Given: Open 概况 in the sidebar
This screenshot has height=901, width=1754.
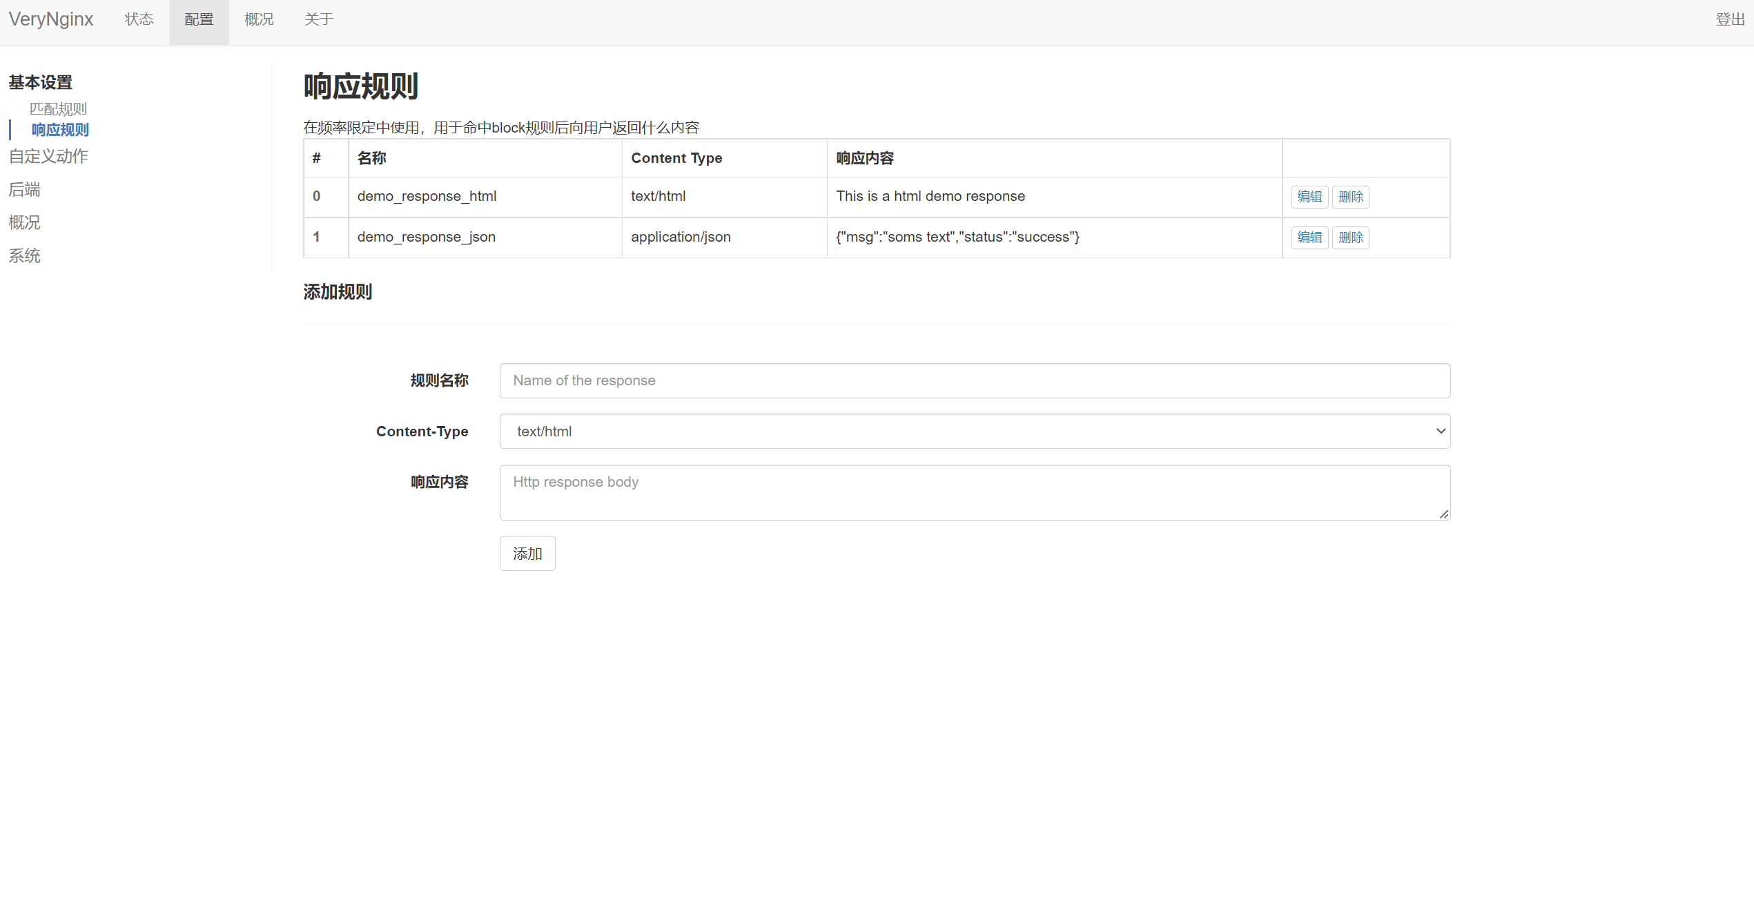Looking at the screenshot, I should point(24,222).
